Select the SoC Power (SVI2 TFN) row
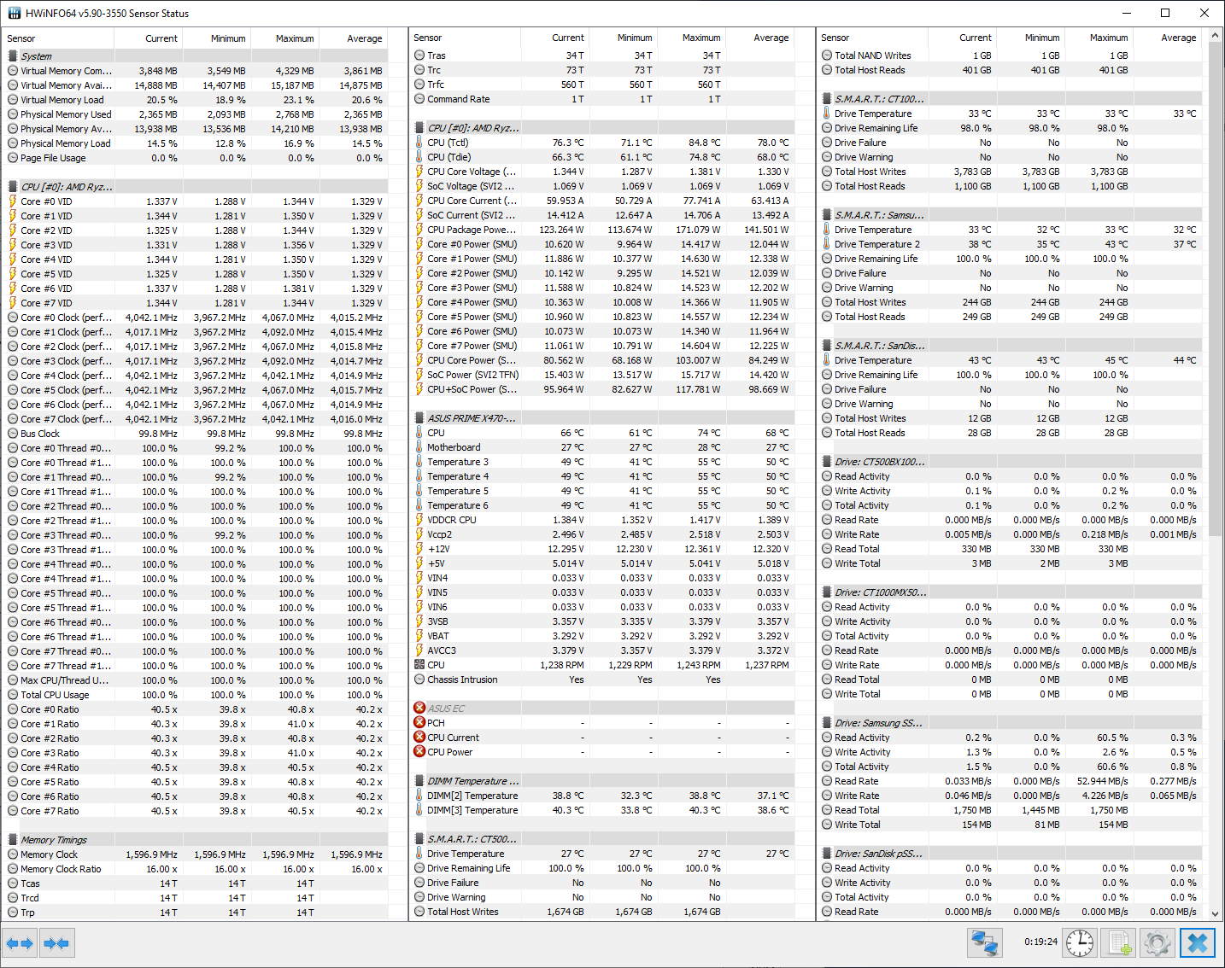Viewport: 1225px width, 968px height. pos(602,374)
